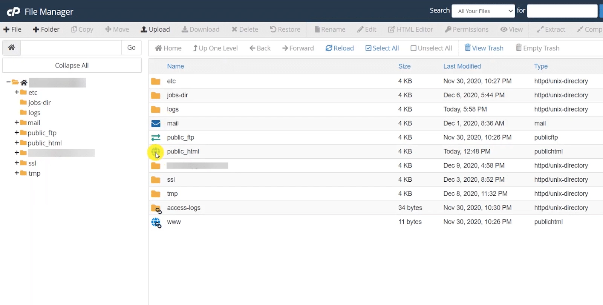Expand the blurred-name folder in tree
Screen dimensions: 603x305
tap(17, 153)
